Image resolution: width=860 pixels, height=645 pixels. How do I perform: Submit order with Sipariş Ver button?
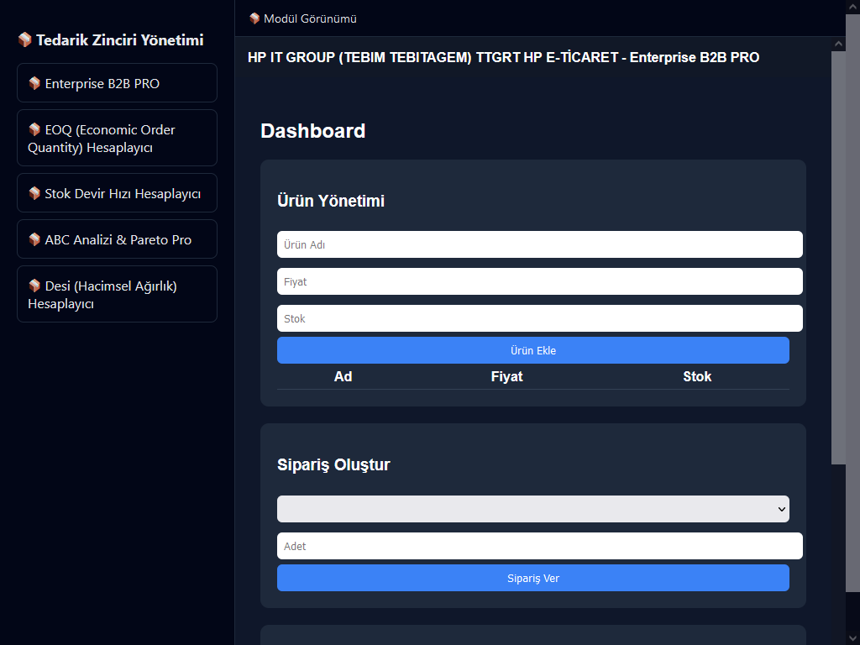coord(532,578)
